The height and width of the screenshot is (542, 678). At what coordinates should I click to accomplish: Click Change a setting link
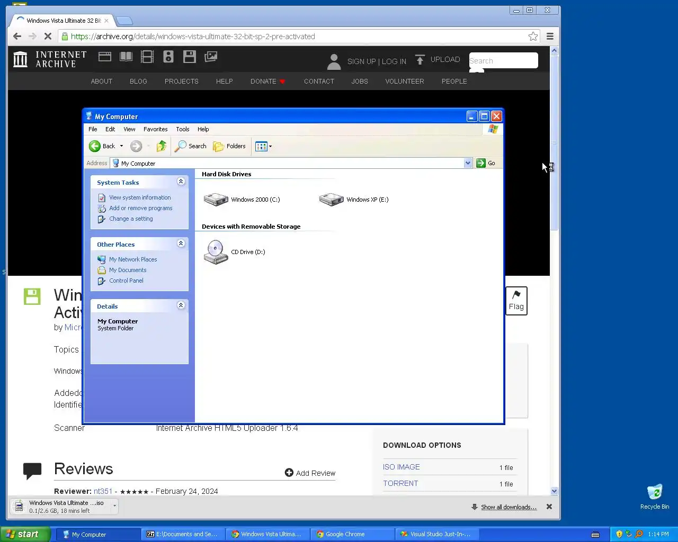[x=131, y=219]
